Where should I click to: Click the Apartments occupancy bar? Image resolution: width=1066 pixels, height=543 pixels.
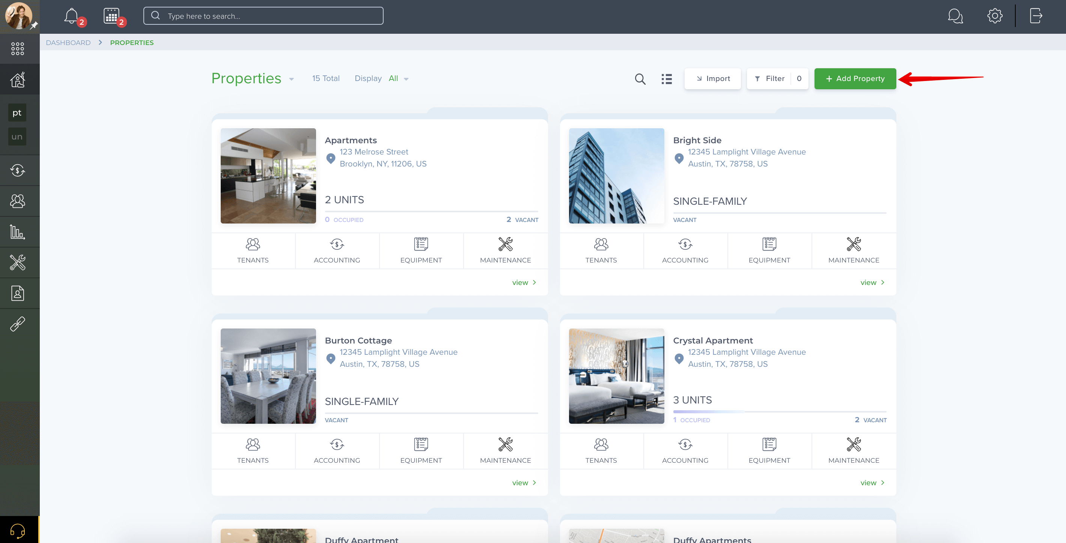click(431, 211)
